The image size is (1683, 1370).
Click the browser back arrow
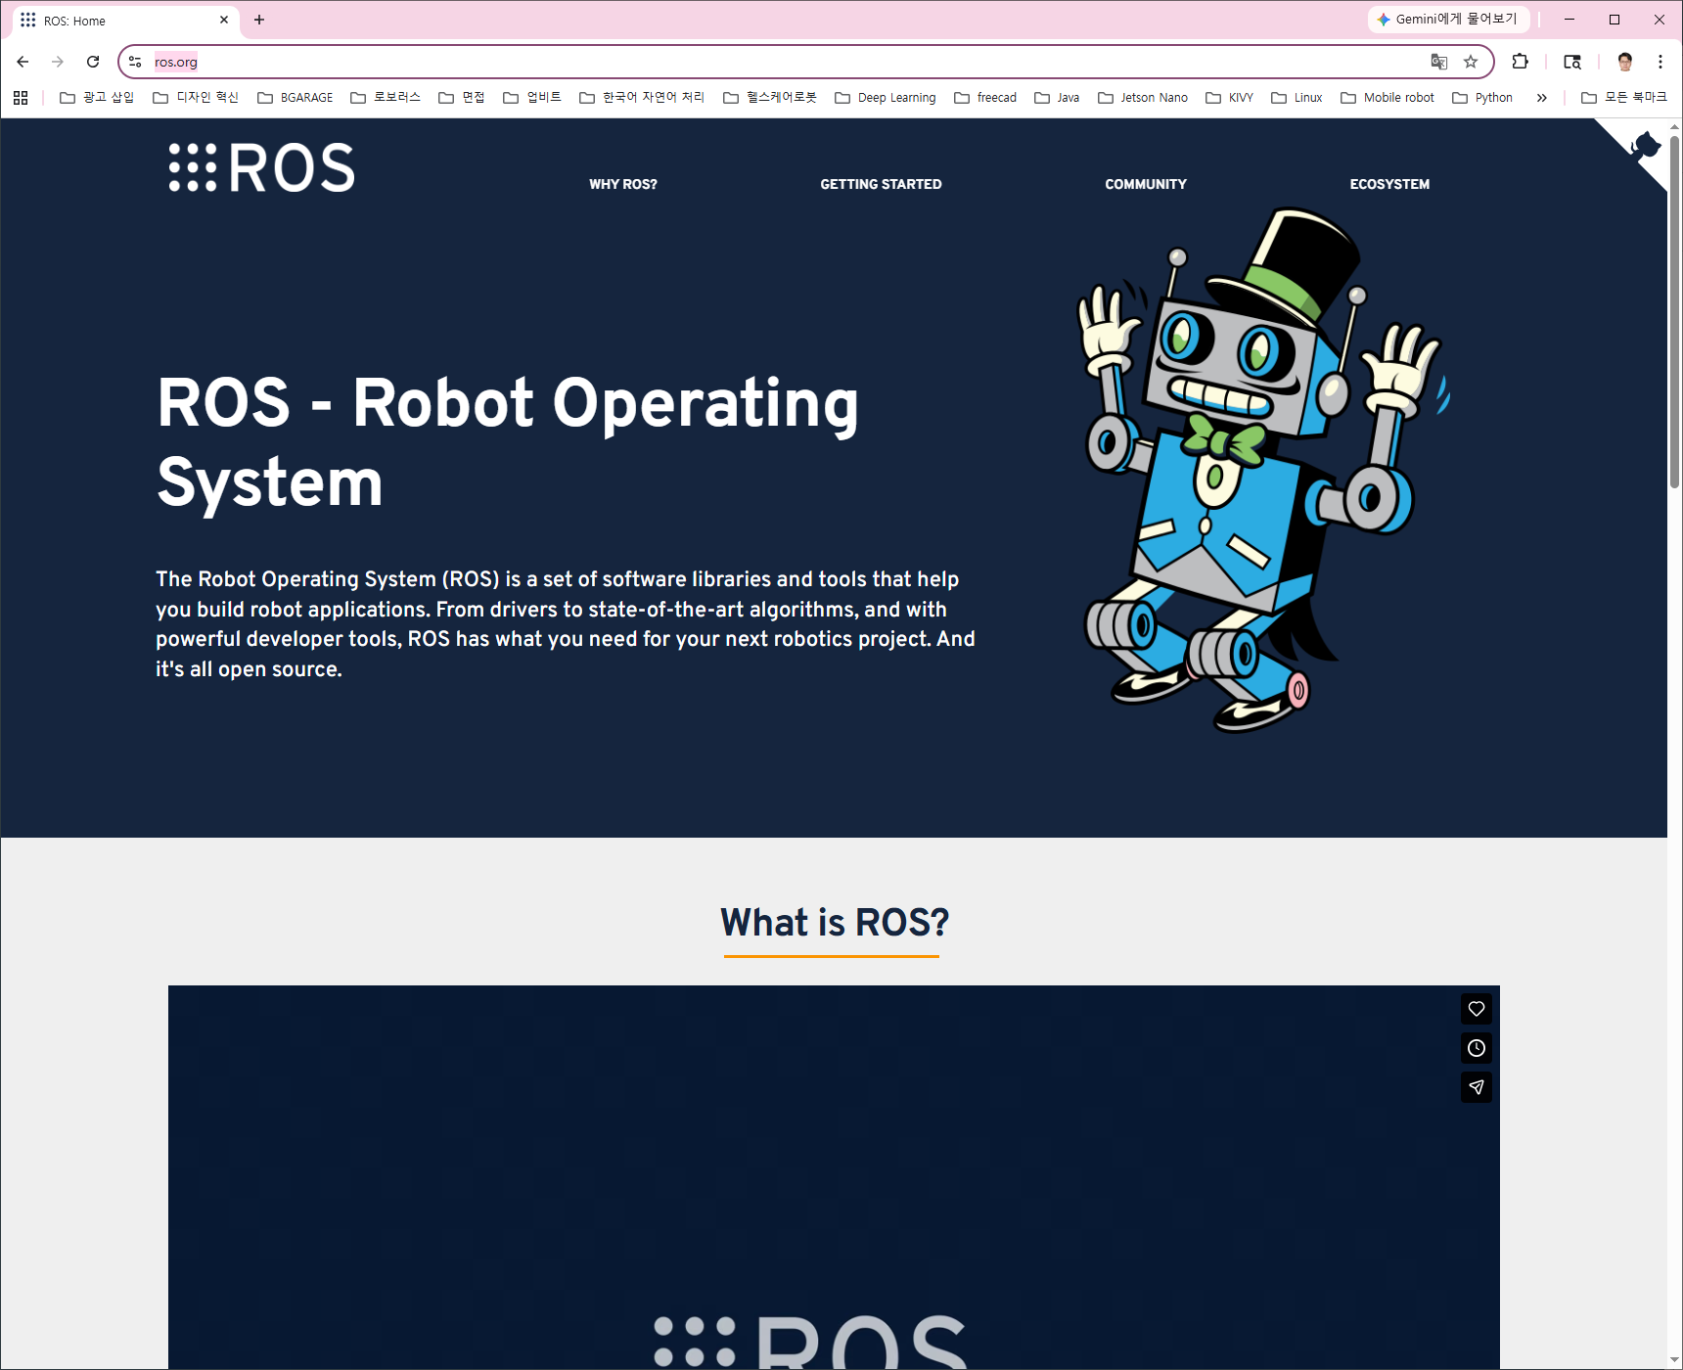tap(23, 62)
